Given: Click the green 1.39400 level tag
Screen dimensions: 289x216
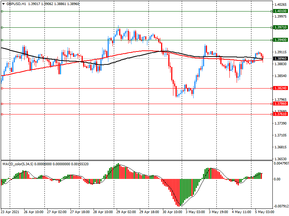Looking at the screenshot, I should (x=281, y=40).
